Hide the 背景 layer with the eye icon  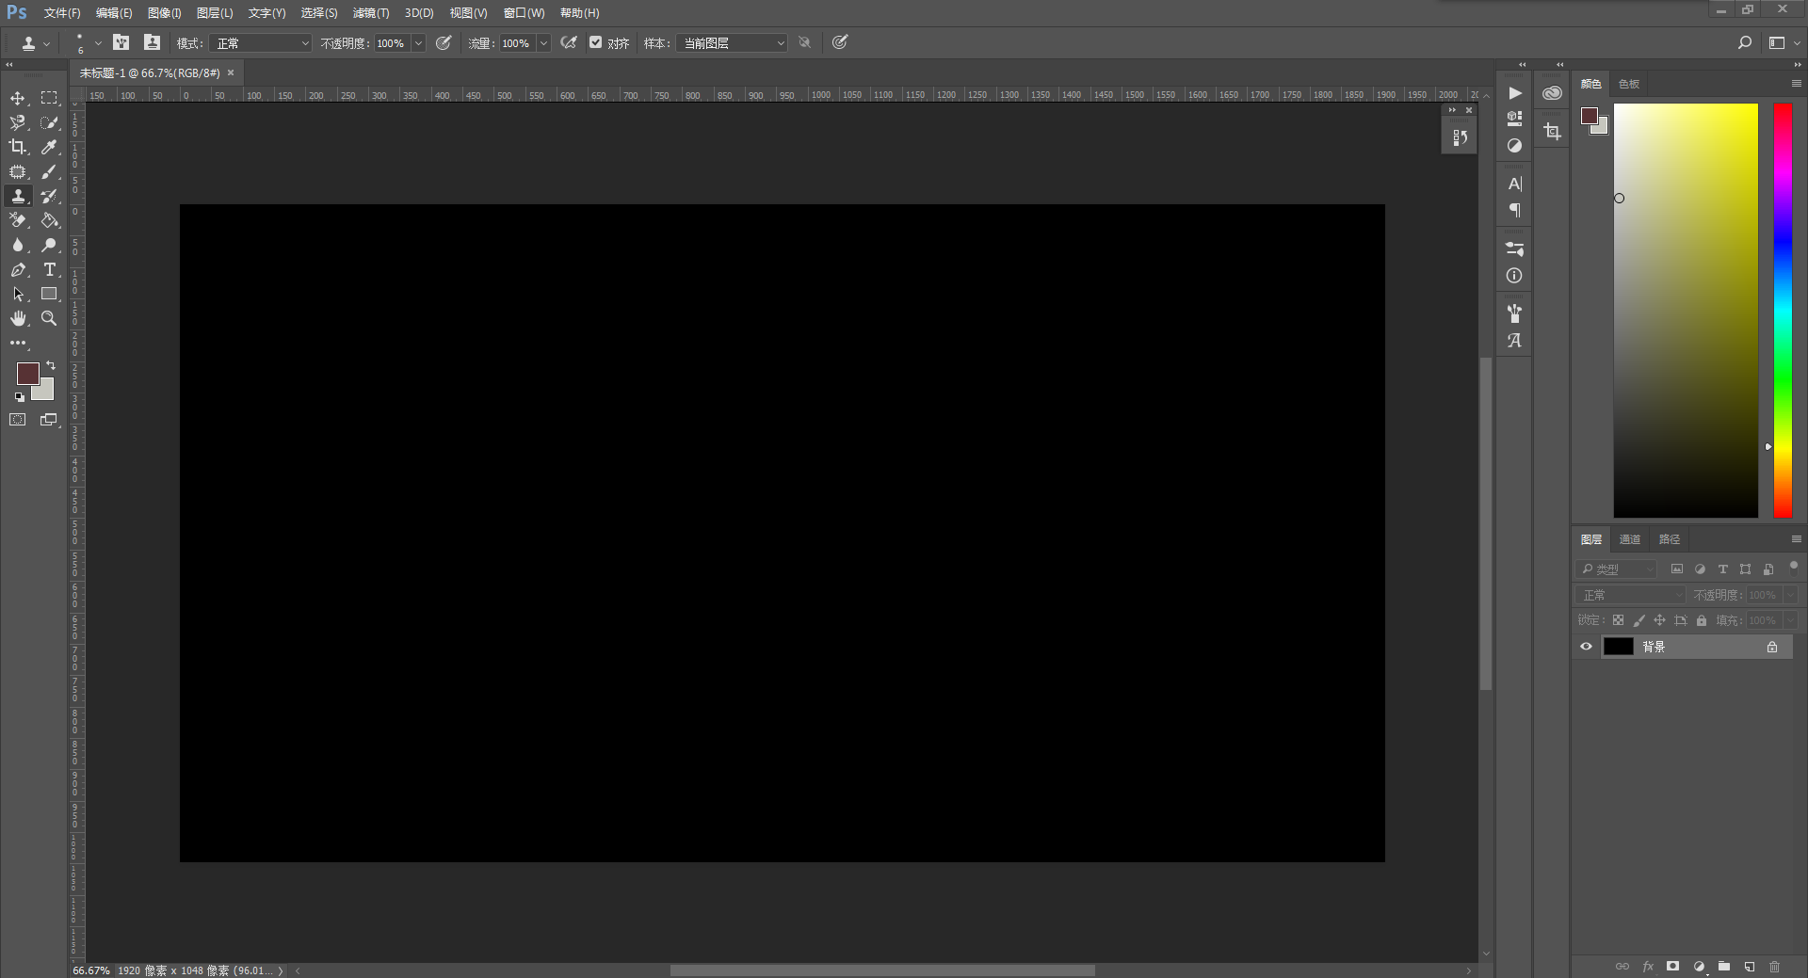click(x=1586, y=647)
